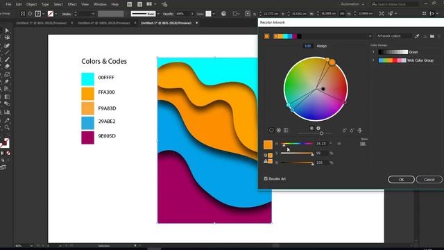Toggle show saturation and hue on wheel
The height and width of the screenshot is (250, 444).
[x=311, y=128]
